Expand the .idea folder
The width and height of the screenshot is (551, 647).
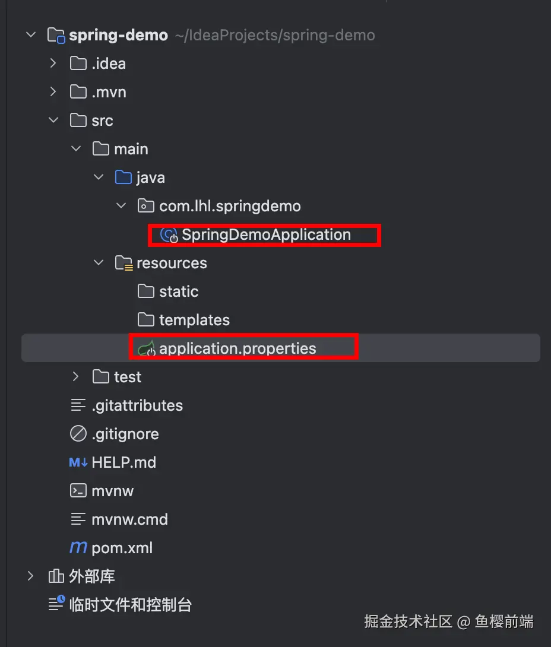click(53, 63)
